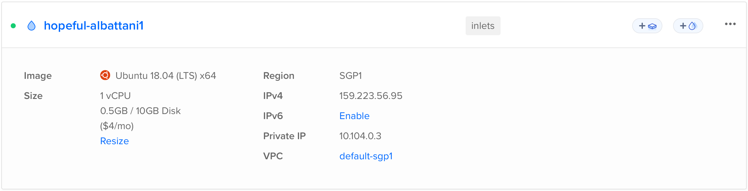Image resolution: width=748 pixels, height=191 pixels.
Task: Open the ellipsis more actions menu
Action: point(730,24)
